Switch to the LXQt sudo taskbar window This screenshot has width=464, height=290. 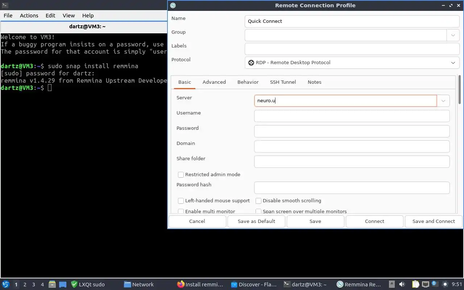88,285
